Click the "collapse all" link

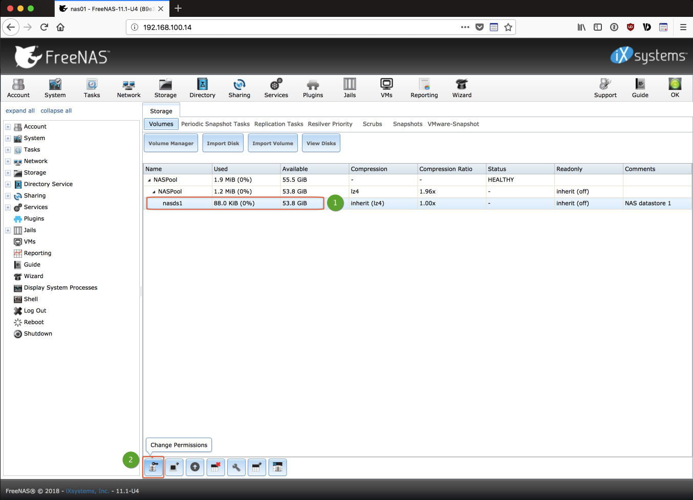coord(56,111)
